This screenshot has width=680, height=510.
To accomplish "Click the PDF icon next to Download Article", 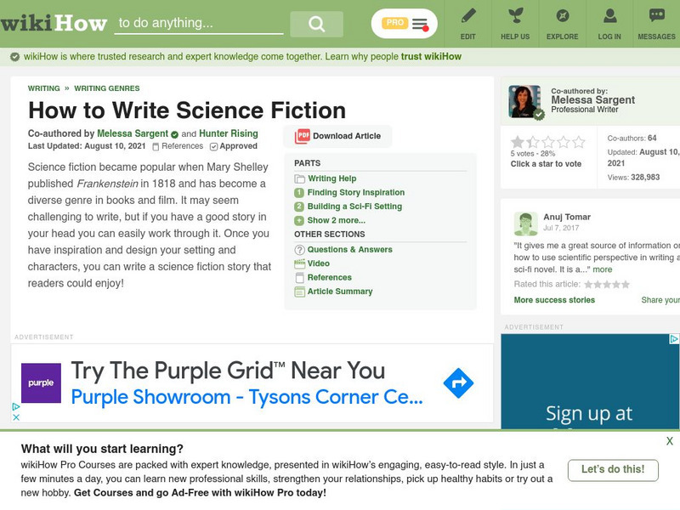I will (301, 136).
